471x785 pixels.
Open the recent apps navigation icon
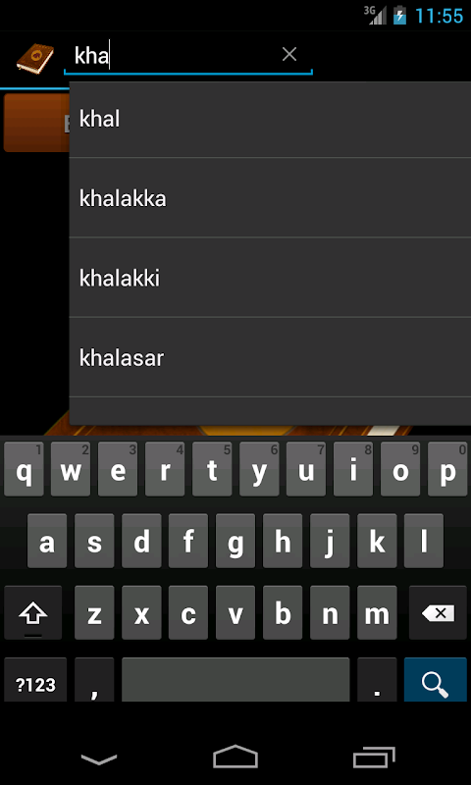374,757
